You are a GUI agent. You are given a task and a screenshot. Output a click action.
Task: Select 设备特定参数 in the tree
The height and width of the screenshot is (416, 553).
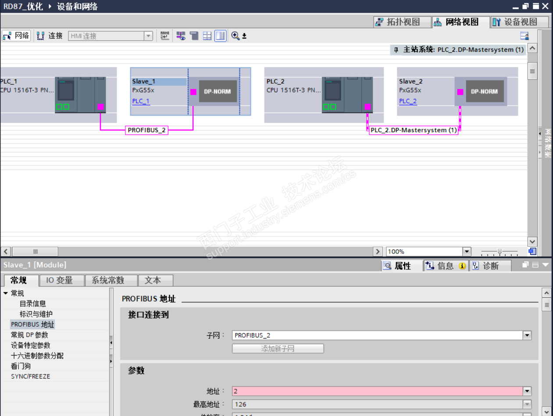pos(30,345)
